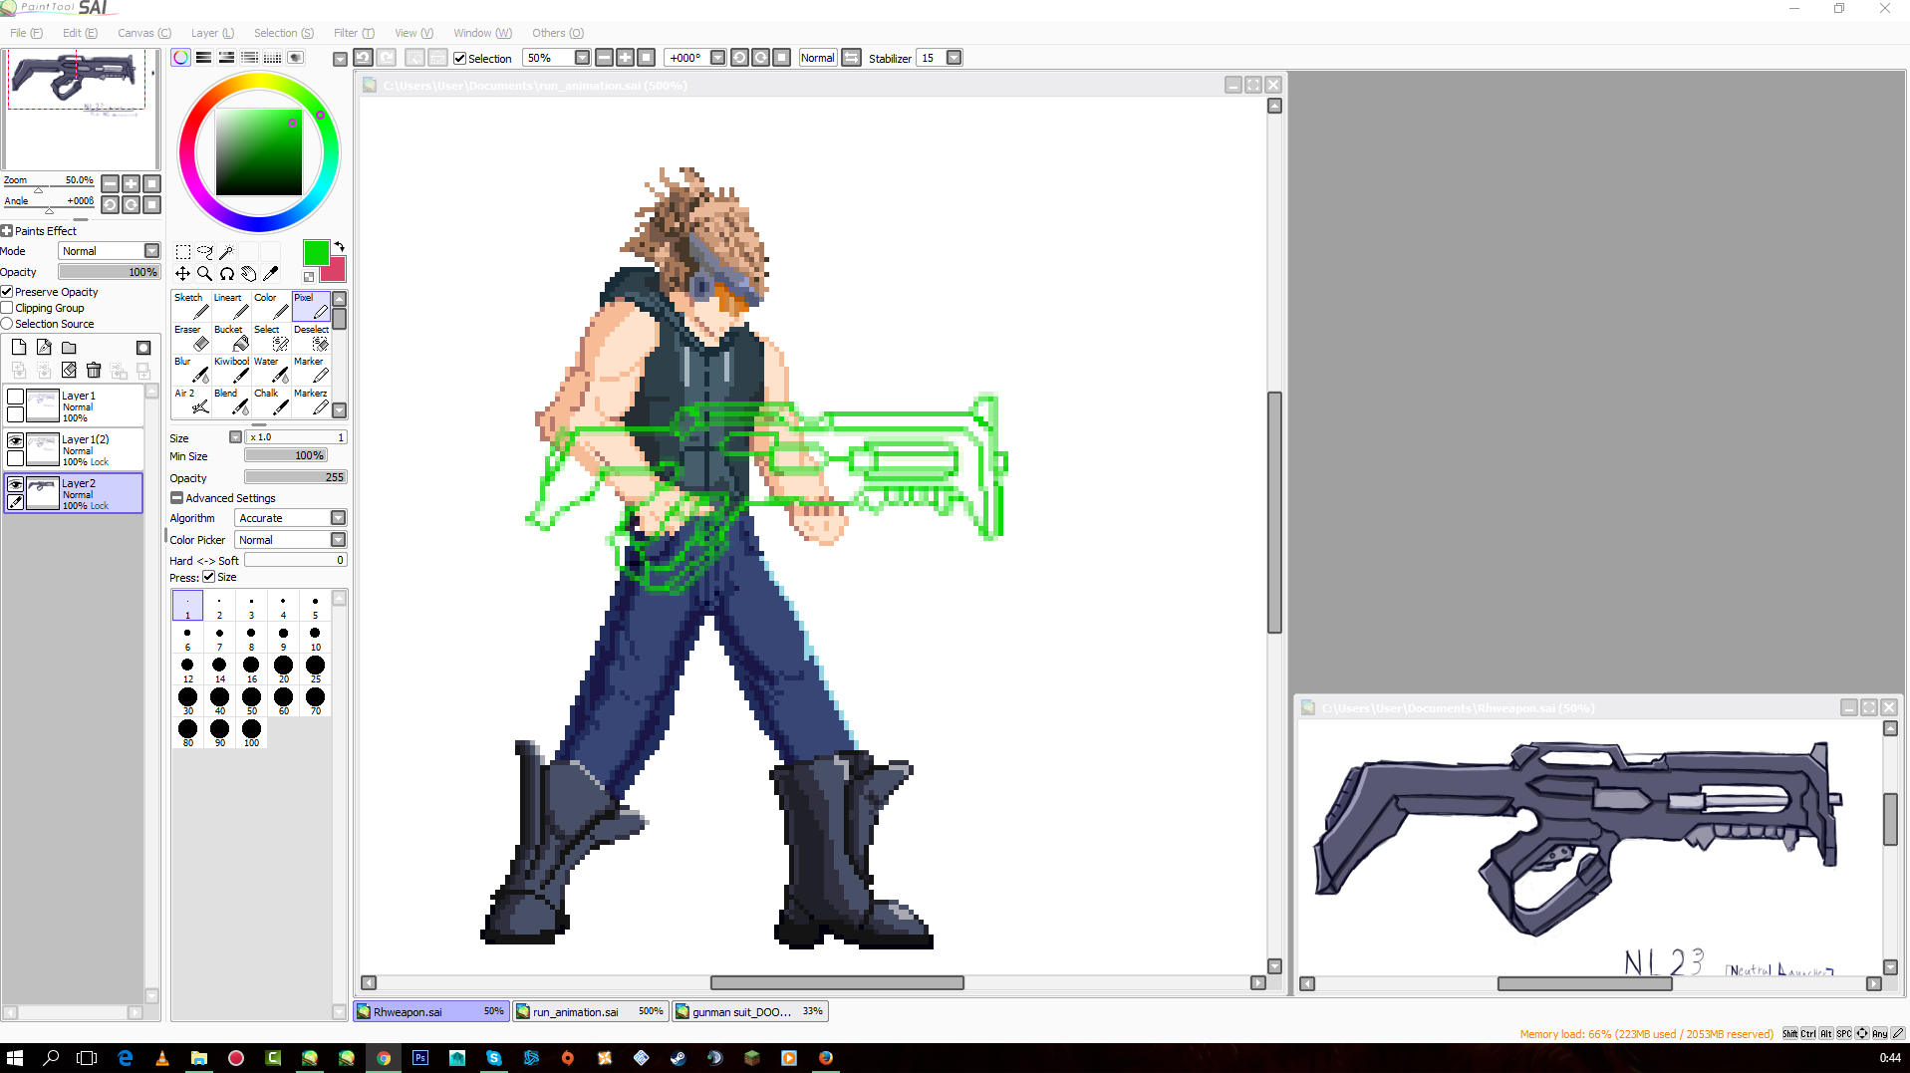Activate the lasso selection tool

point(205,252)
